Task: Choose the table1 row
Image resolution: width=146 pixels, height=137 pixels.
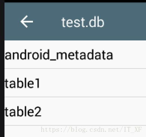Action: [75, 83]
